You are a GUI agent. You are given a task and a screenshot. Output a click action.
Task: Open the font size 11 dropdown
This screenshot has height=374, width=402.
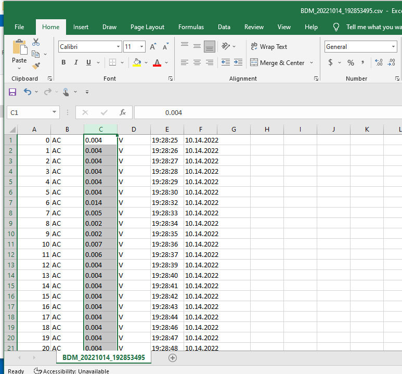141,46
